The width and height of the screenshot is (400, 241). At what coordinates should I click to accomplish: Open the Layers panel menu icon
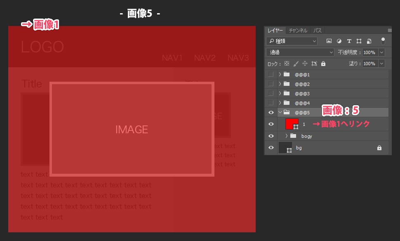[x=389, y=31]
